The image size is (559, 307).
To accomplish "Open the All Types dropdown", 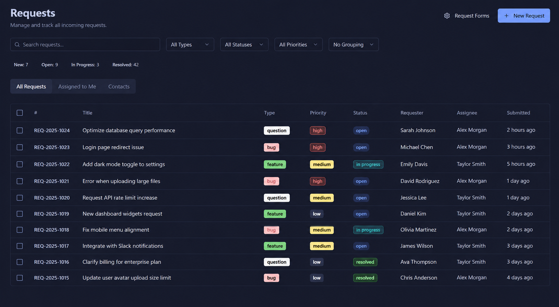I will [x=190, y=45].
